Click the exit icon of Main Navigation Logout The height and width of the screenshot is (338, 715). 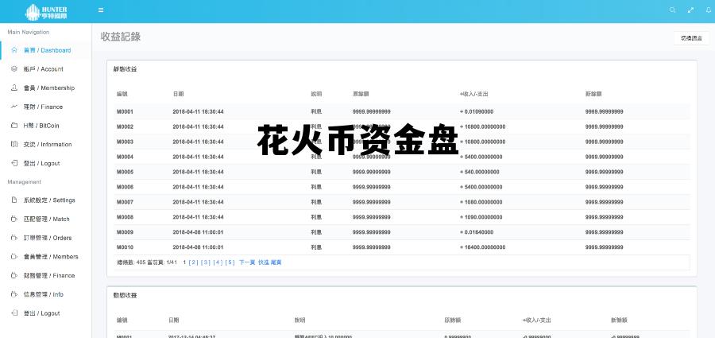[14, 163]
